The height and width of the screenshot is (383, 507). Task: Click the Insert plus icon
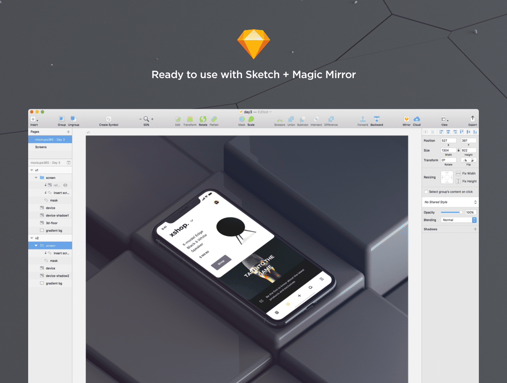[33, 119]
